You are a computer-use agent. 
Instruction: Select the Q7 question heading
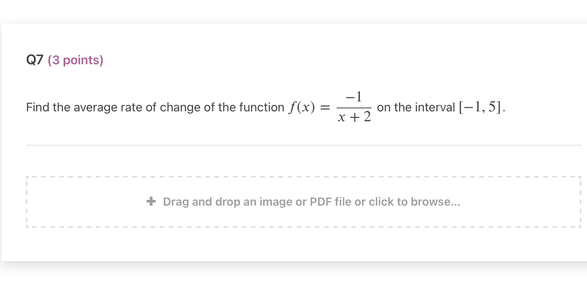[x=35, y=60]
